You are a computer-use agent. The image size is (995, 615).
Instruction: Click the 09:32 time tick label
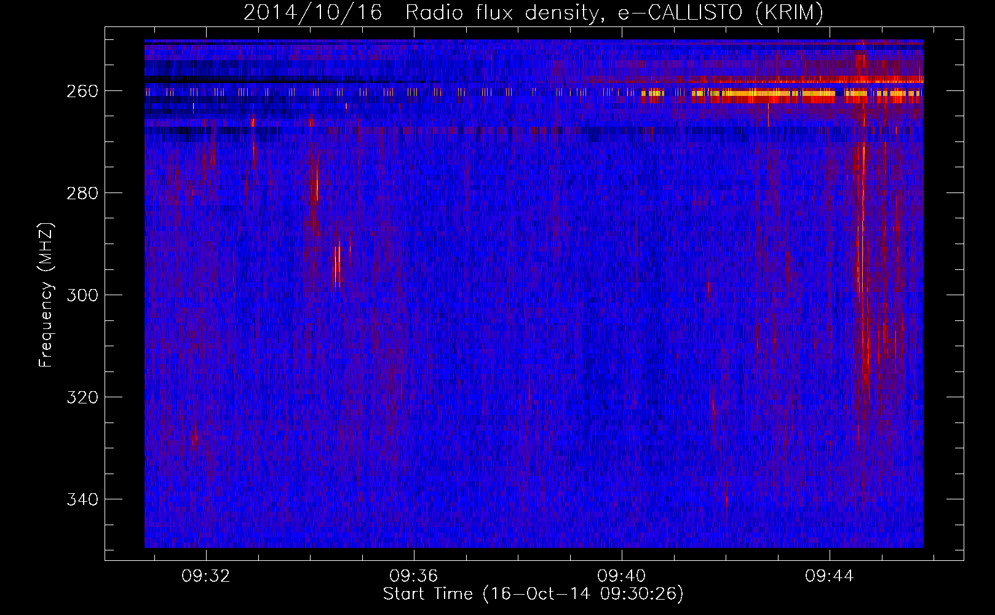pos(205,576)
